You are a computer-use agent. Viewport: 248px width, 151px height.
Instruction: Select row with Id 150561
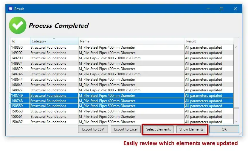121,117
